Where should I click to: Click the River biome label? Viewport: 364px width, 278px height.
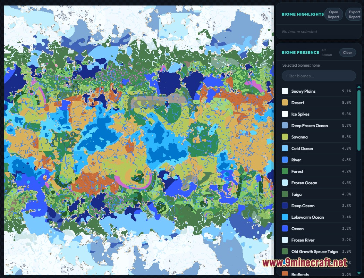296,160
